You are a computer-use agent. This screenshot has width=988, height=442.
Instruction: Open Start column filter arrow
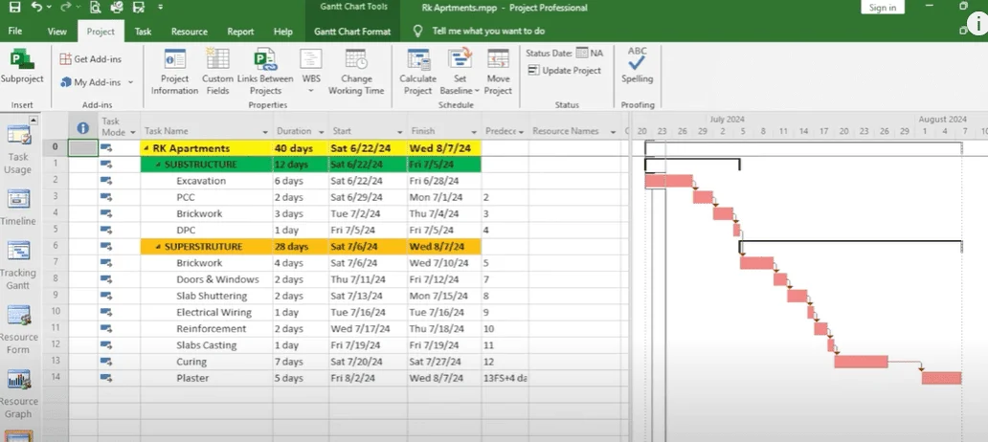[399, 132]
